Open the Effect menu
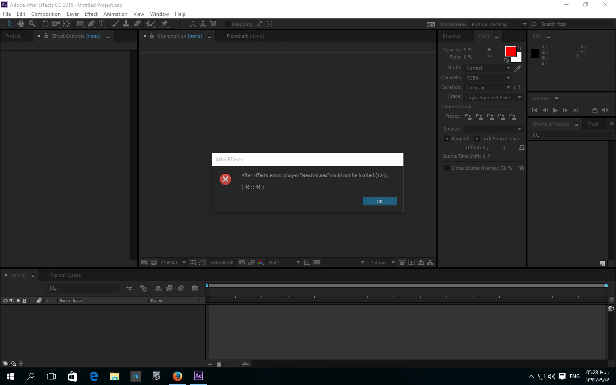The height and width of the screenshot is (385, 616). coord(91,14)
